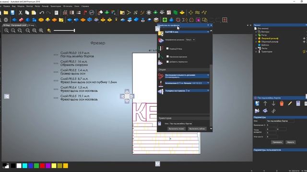The height and width of the screenshot is (172, 307).
Task: Open the Рельеф menu
Action: [x=45, y=6]
